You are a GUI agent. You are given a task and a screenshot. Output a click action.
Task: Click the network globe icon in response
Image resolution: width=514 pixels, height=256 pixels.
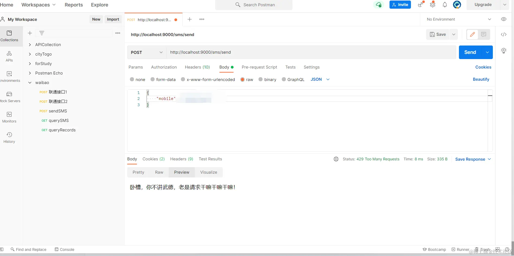point(336,159)
